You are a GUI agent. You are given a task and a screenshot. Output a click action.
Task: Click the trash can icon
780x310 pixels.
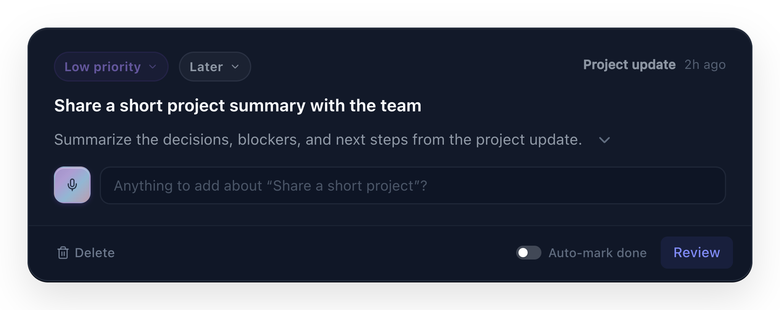[63, 253]
